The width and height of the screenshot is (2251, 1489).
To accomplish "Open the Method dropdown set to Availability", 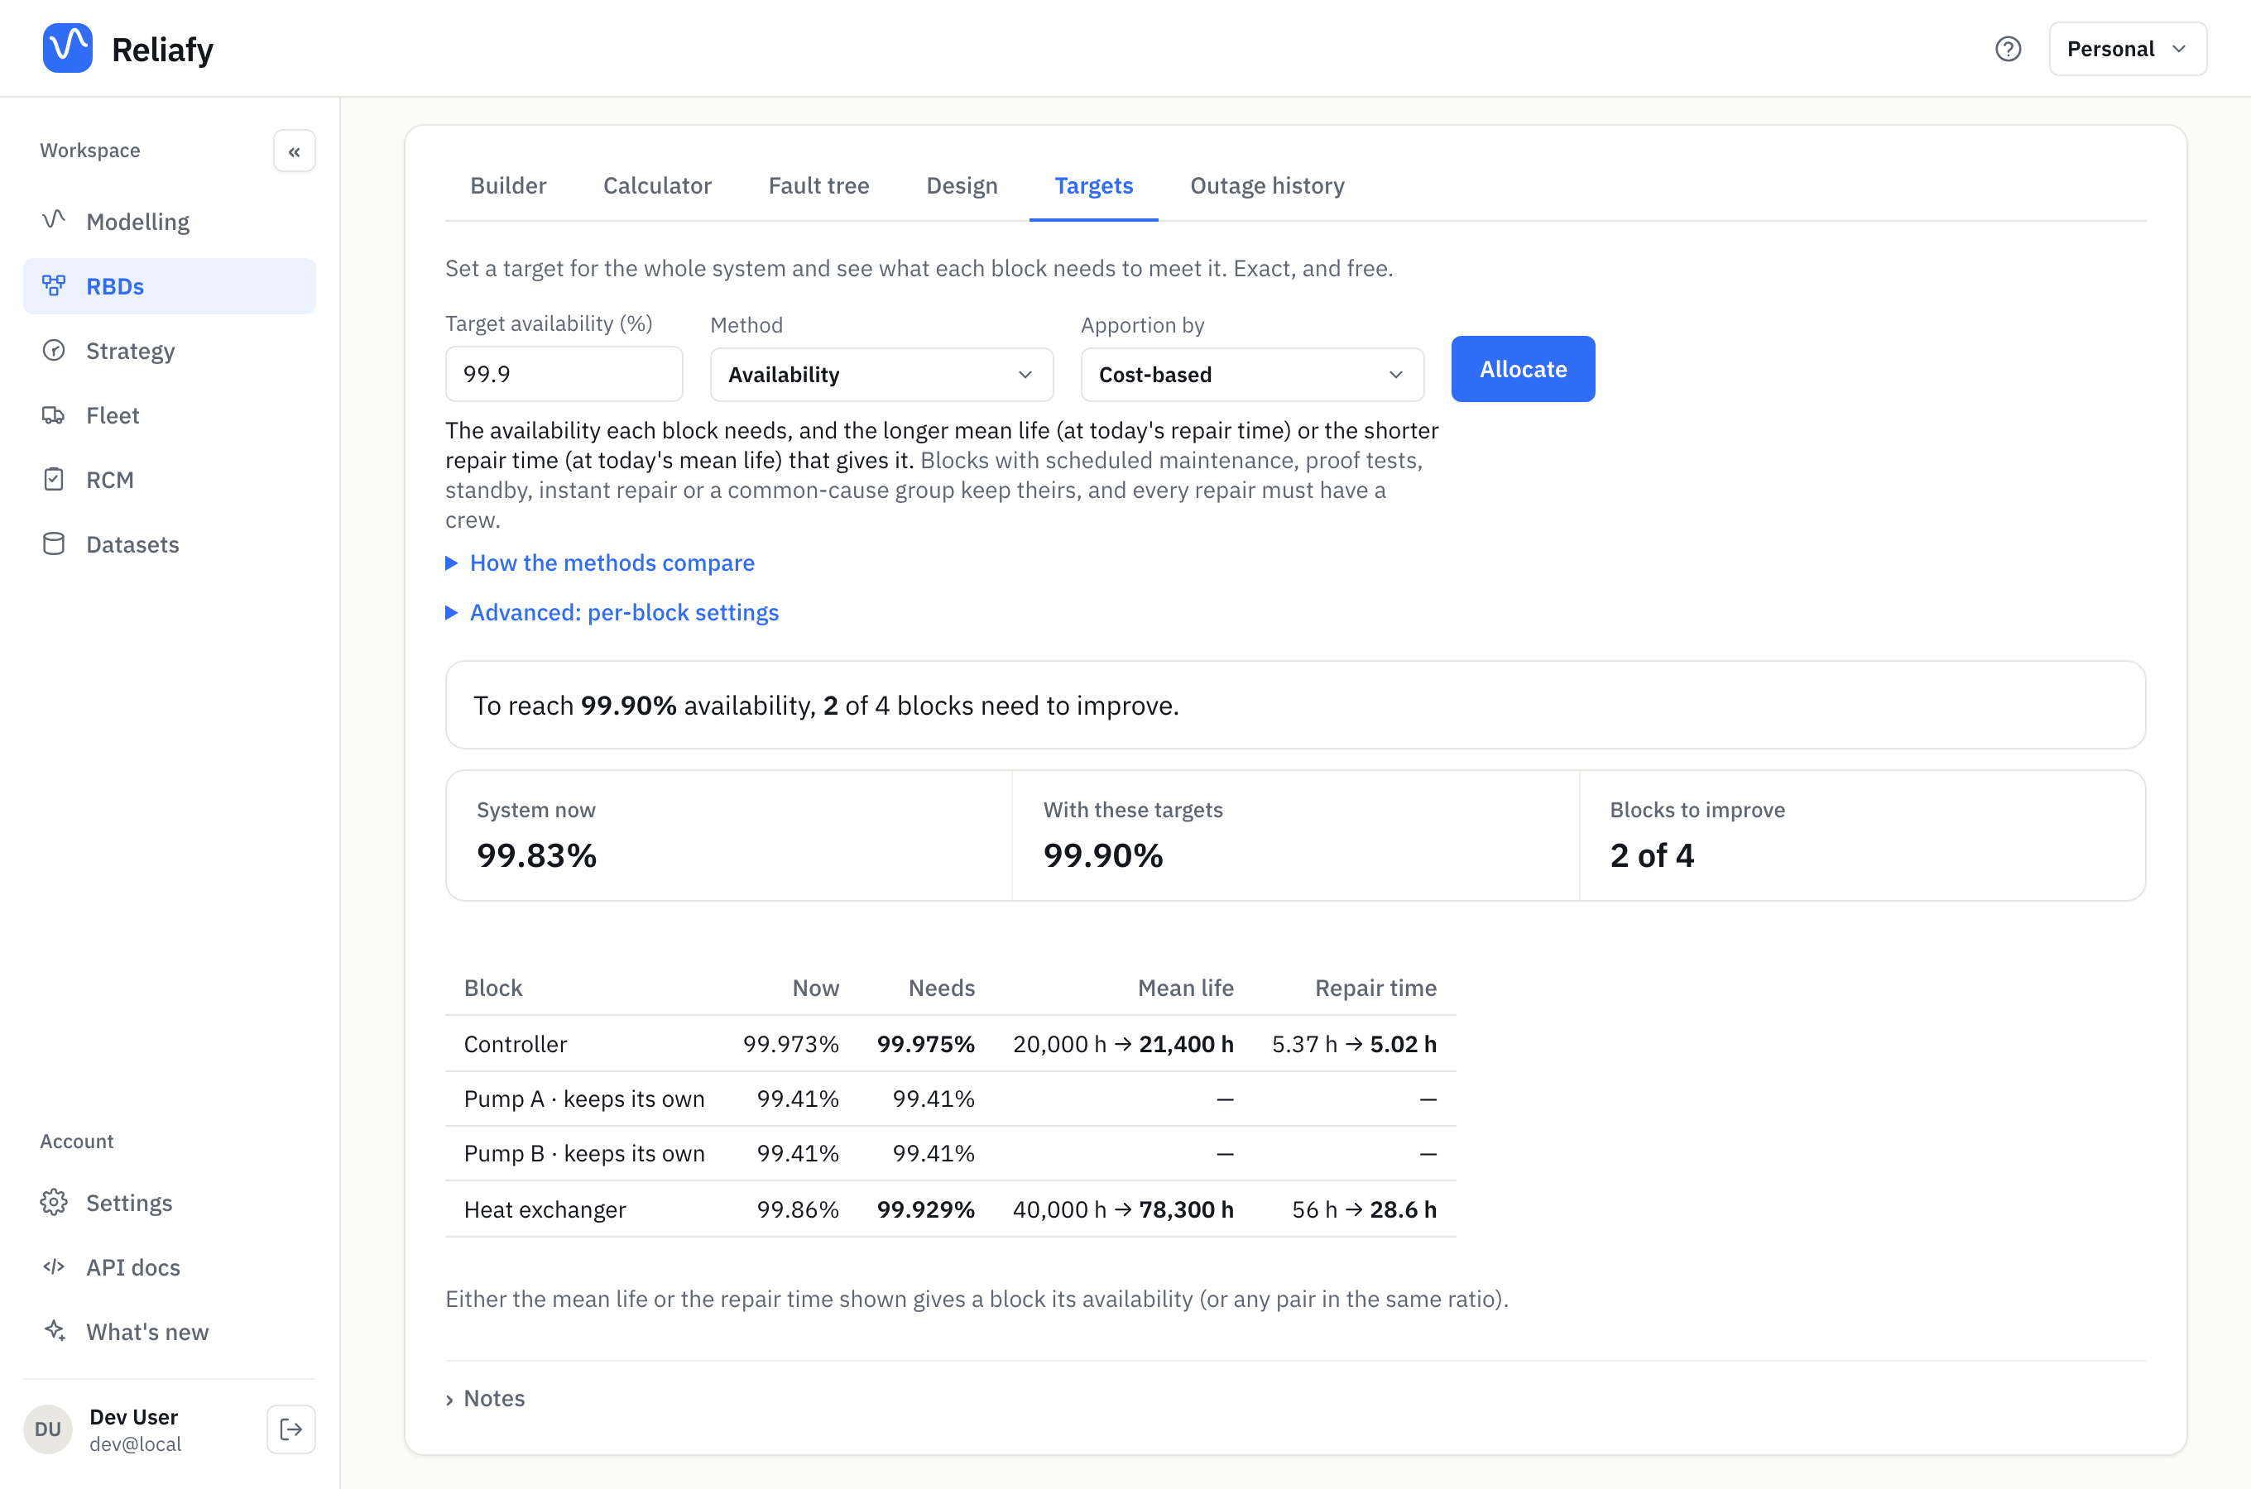I will [881, 374].
